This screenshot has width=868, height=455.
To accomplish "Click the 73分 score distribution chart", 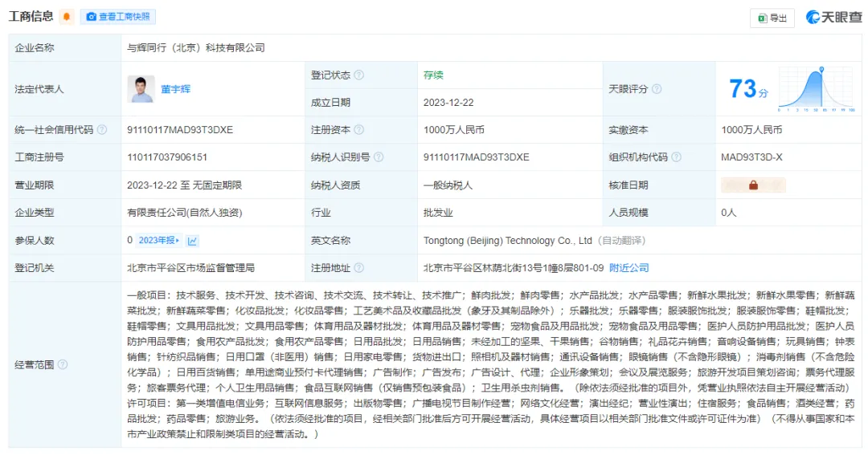I will click(818, 89).
